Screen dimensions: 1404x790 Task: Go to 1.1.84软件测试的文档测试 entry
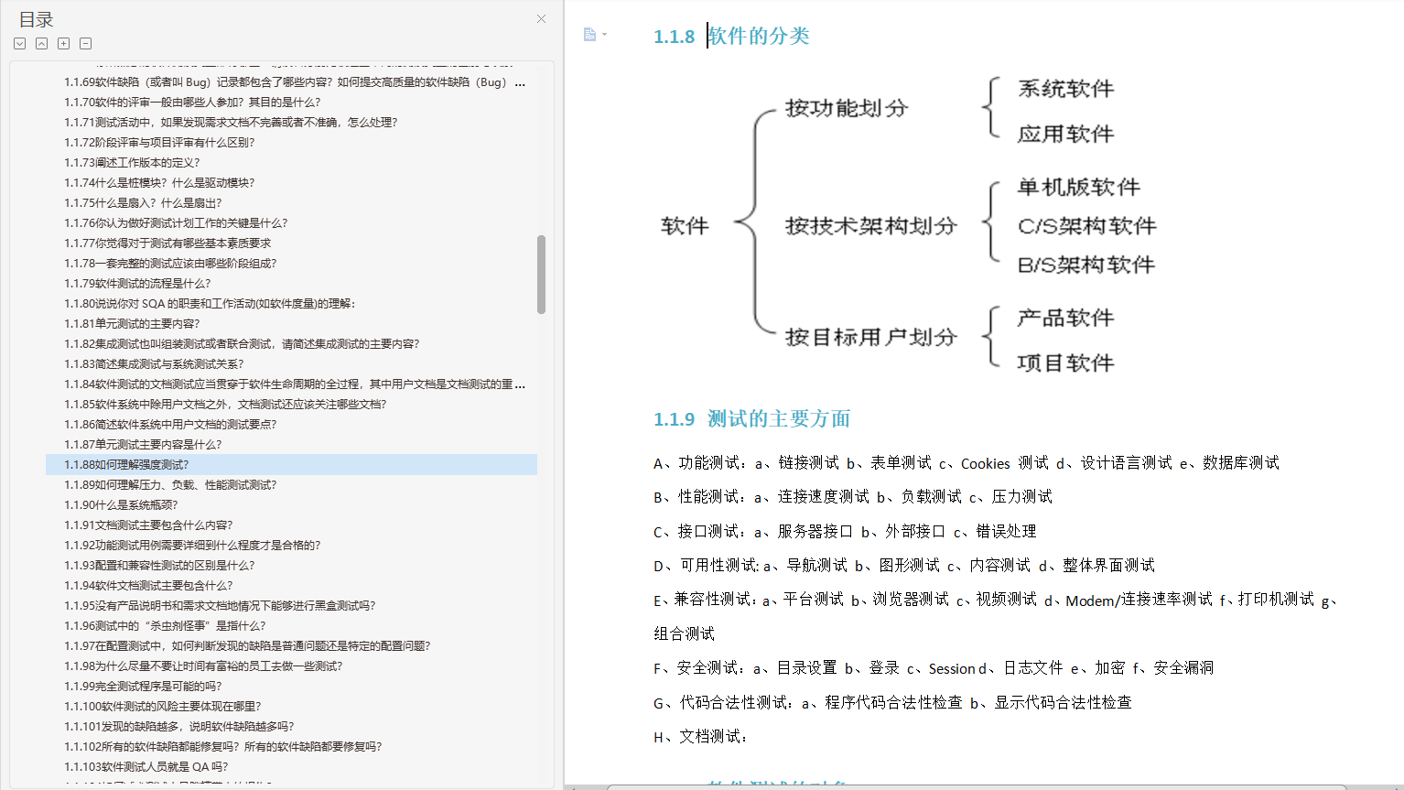point(295,384)
